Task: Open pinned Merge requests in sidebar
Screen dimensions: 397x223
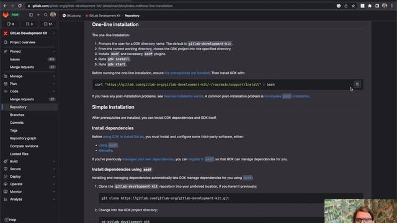Action: (30, 67)
